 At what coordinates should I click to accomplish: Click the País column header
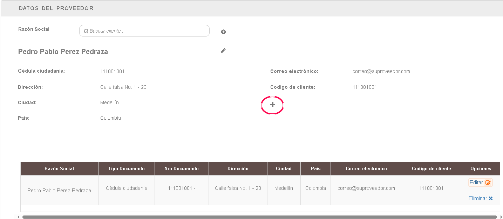pyautogui.click(x=315, y=168)
